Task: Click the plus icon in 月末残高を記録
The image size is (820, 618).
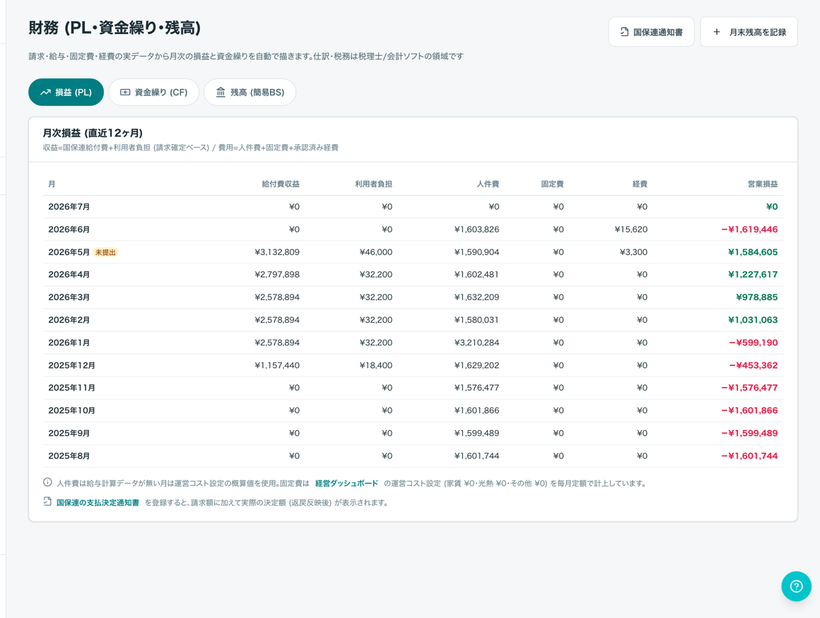Action: [717, 32]
